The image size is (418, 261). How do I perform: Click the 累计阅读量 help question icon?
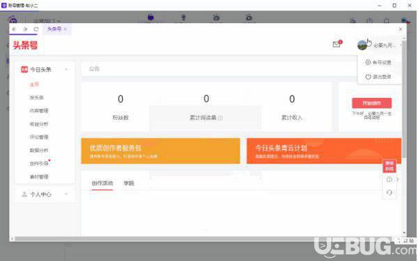[x=220, y=118]
